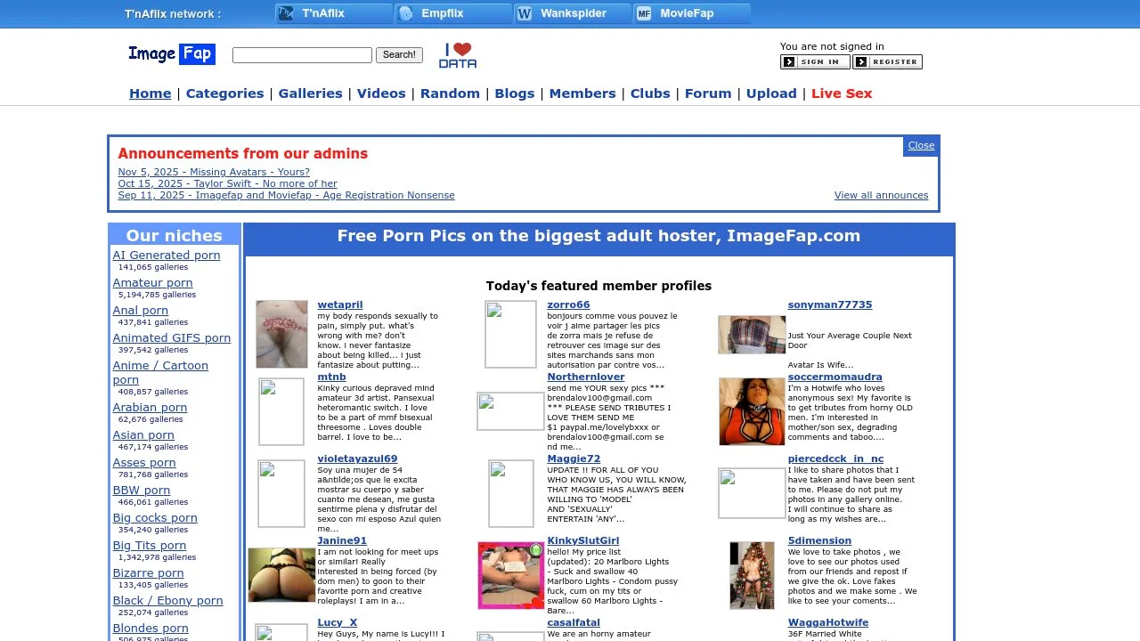
Task: Click inside the search input field
Action: [301, 55]
